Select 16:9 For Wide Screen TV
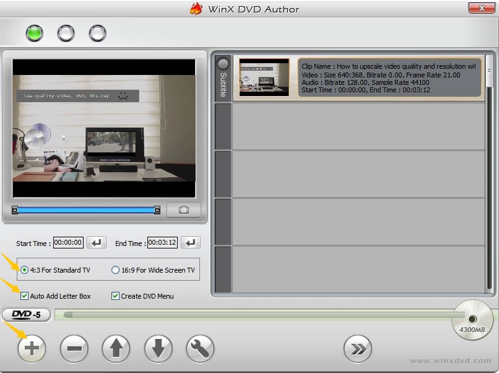Viewport: 499px width, 373px height. click(x=115, y=270)
